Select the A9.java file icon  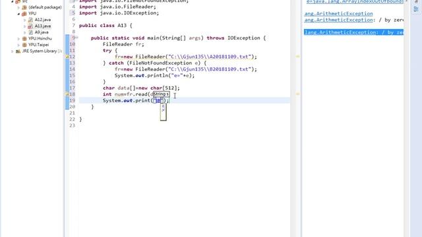(31, 32)
